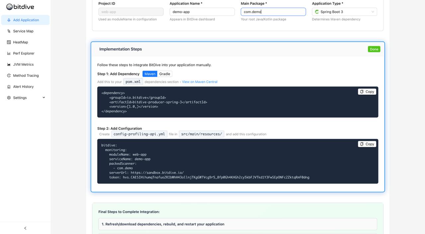425x234 pixels.
Task: Click the JVM Metrics chart icon
Action: [9, 64]
